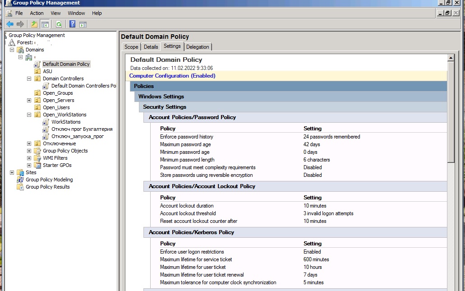Collapse the Open_WorkStations node
Screen dimensions: 465x291
pos(29,115)
